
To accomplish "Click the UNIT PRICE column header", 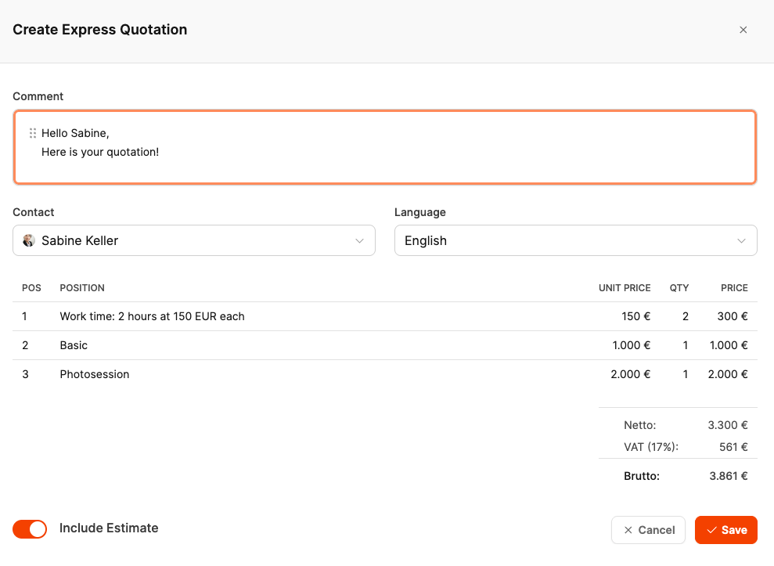I will [x=625, y=288].
